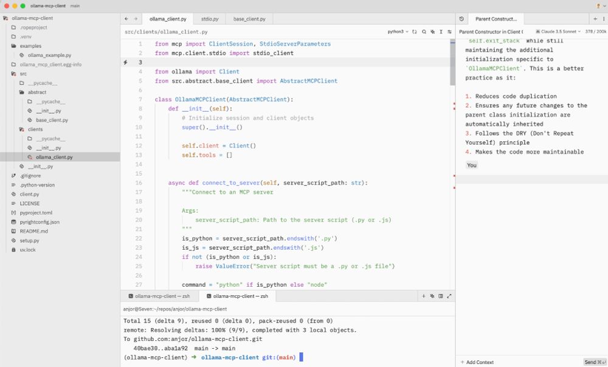Open editor controls sliders icon
Screen dimensions: 608x367
[x=449, y=32]
